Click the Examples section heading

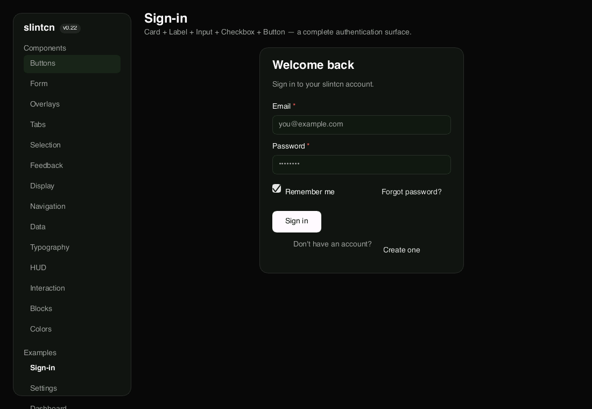(40, 352)
